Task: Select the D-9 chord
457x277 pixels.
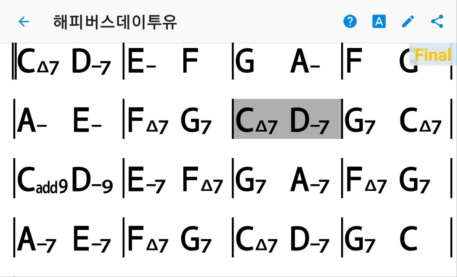Action: pyautogui.click(x=92, y=180)
